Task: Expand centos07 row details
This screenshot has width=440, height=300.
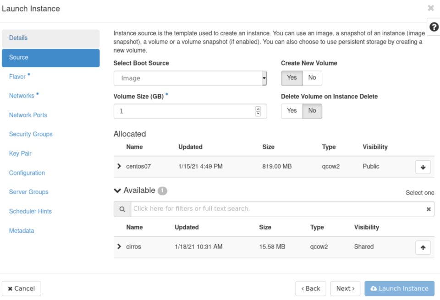Action: [119, 166]
